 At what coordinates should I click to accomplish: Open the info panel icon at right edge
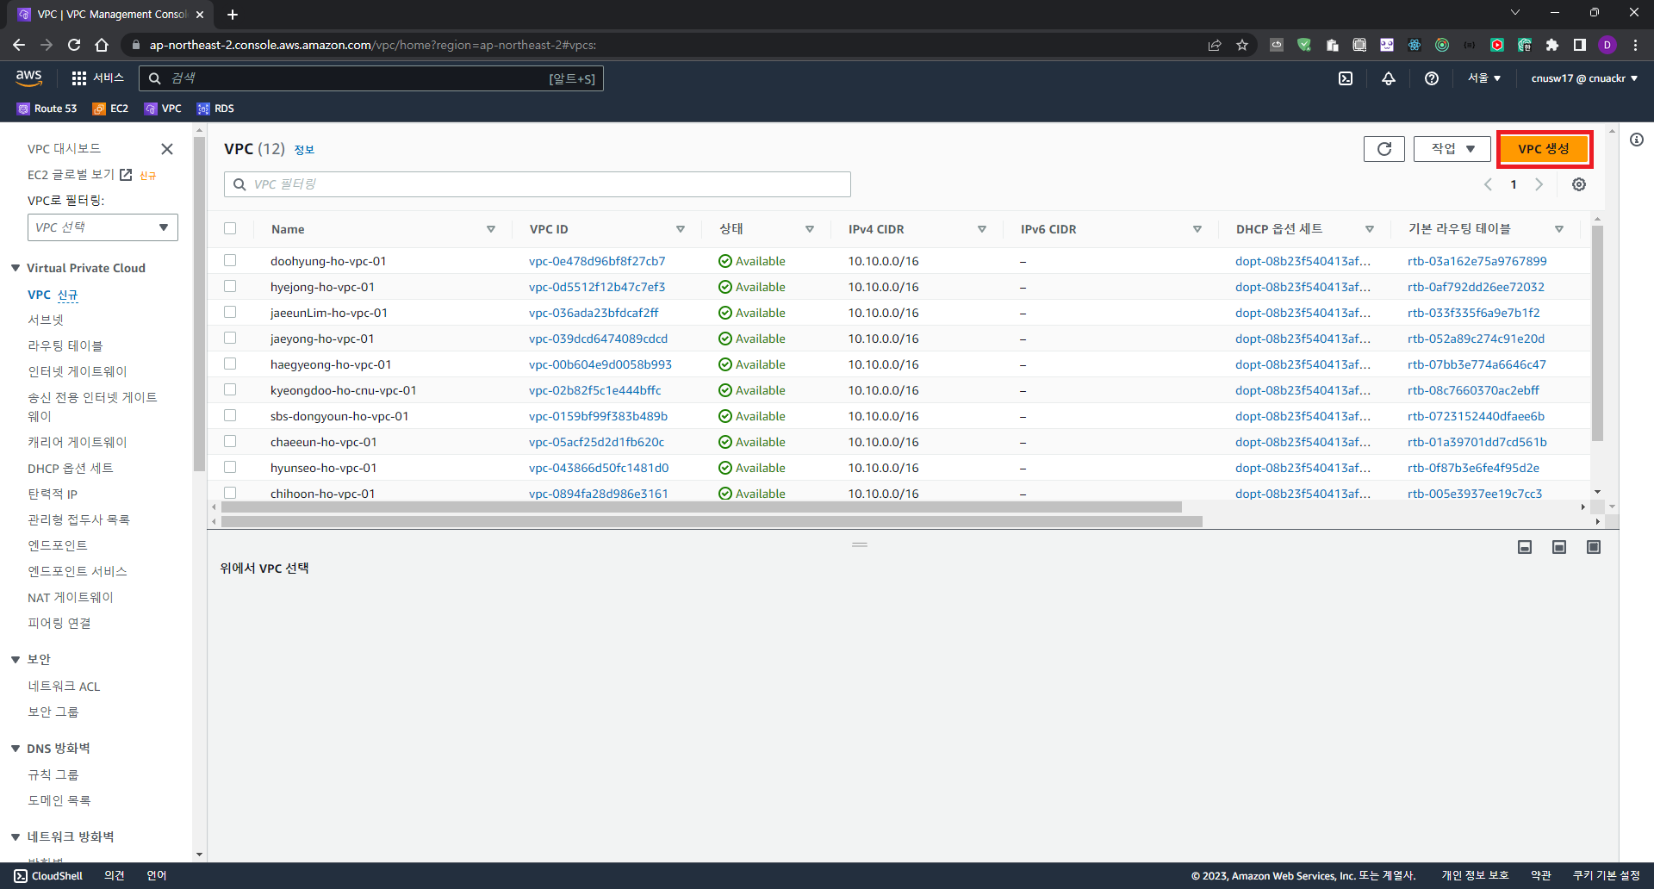pyautogui.click(x=1637, y=140)
